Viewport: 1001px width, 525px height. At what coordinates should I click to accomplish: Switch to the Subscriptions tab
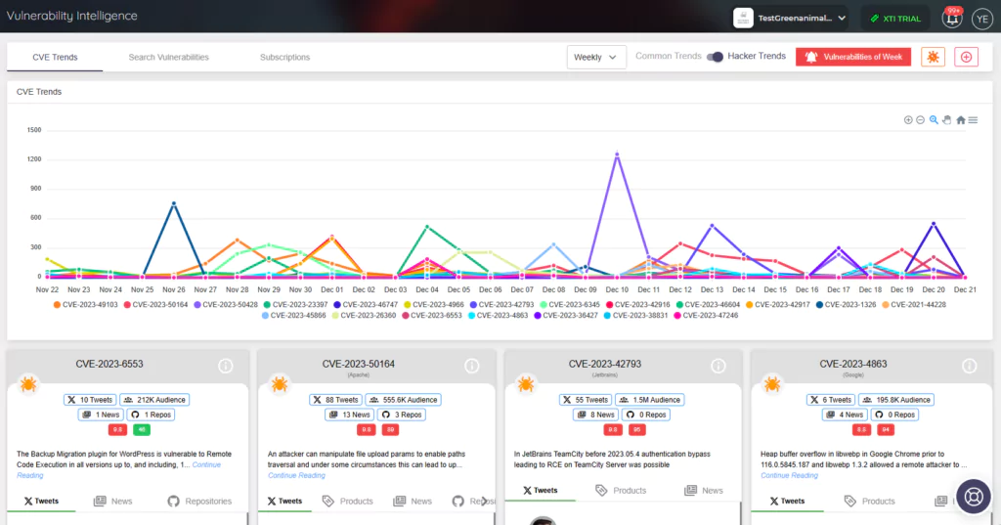point(284,57)
